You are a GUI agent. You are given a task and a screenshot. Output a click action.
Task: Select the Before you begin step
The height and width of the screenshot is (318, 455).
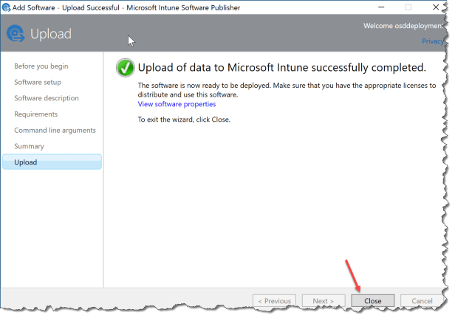pyautogui.click(x=41, y=66)
